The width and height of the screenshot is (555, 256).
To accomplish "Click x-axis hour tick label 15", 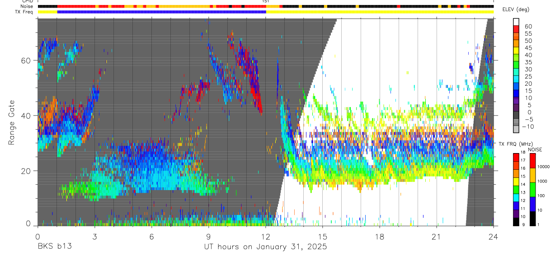I will [x=323, y=236].
